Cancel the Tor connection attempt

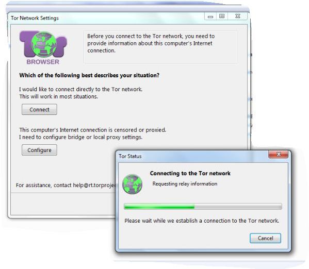coord(265,238)
